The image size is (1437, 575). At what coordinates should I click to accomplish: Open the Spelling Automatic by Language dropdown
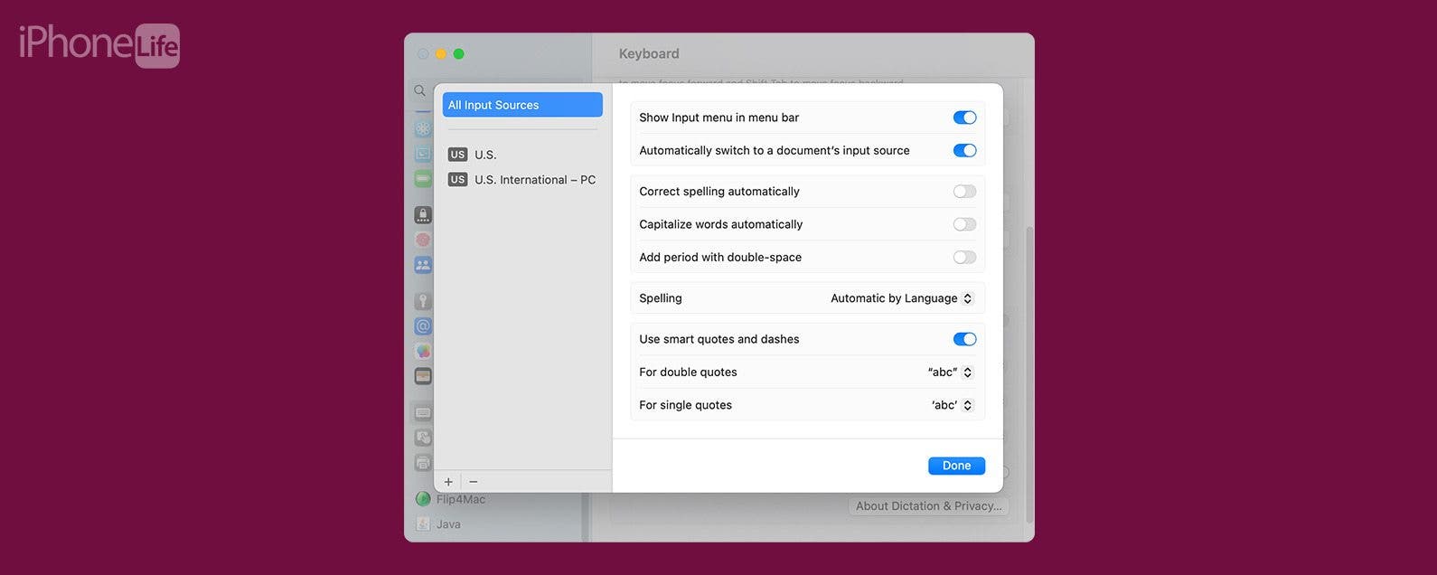902,298
